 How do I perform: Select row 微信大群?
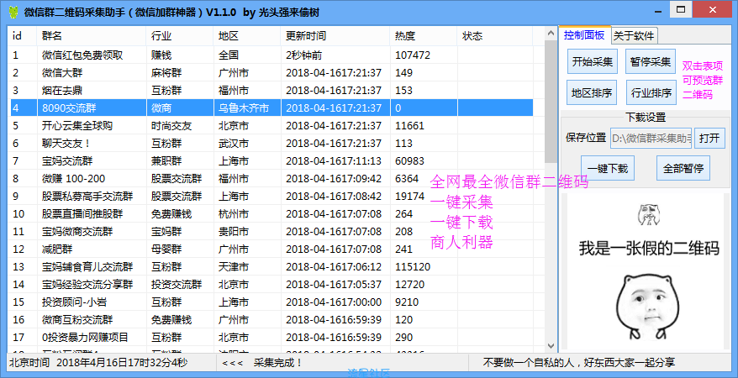click(271, 73)
